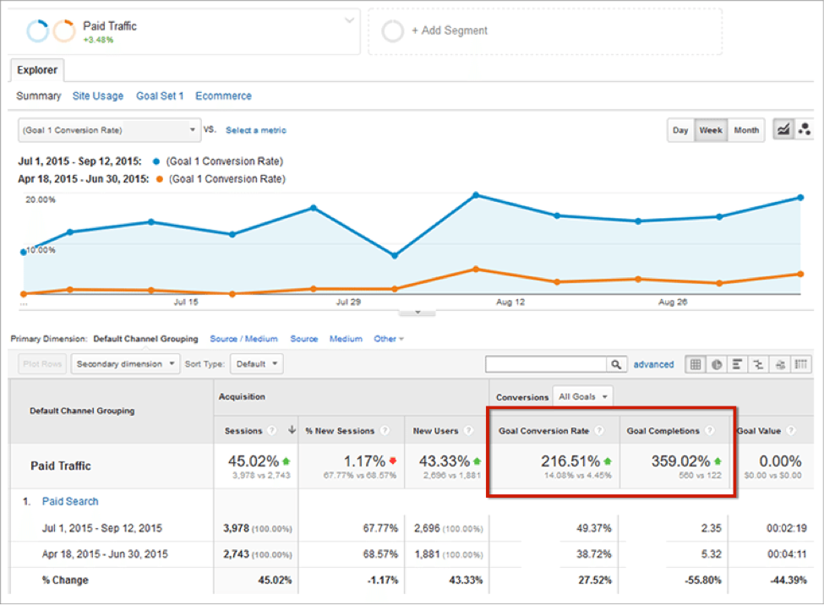Select the performance bar view icon

point(738,364)
